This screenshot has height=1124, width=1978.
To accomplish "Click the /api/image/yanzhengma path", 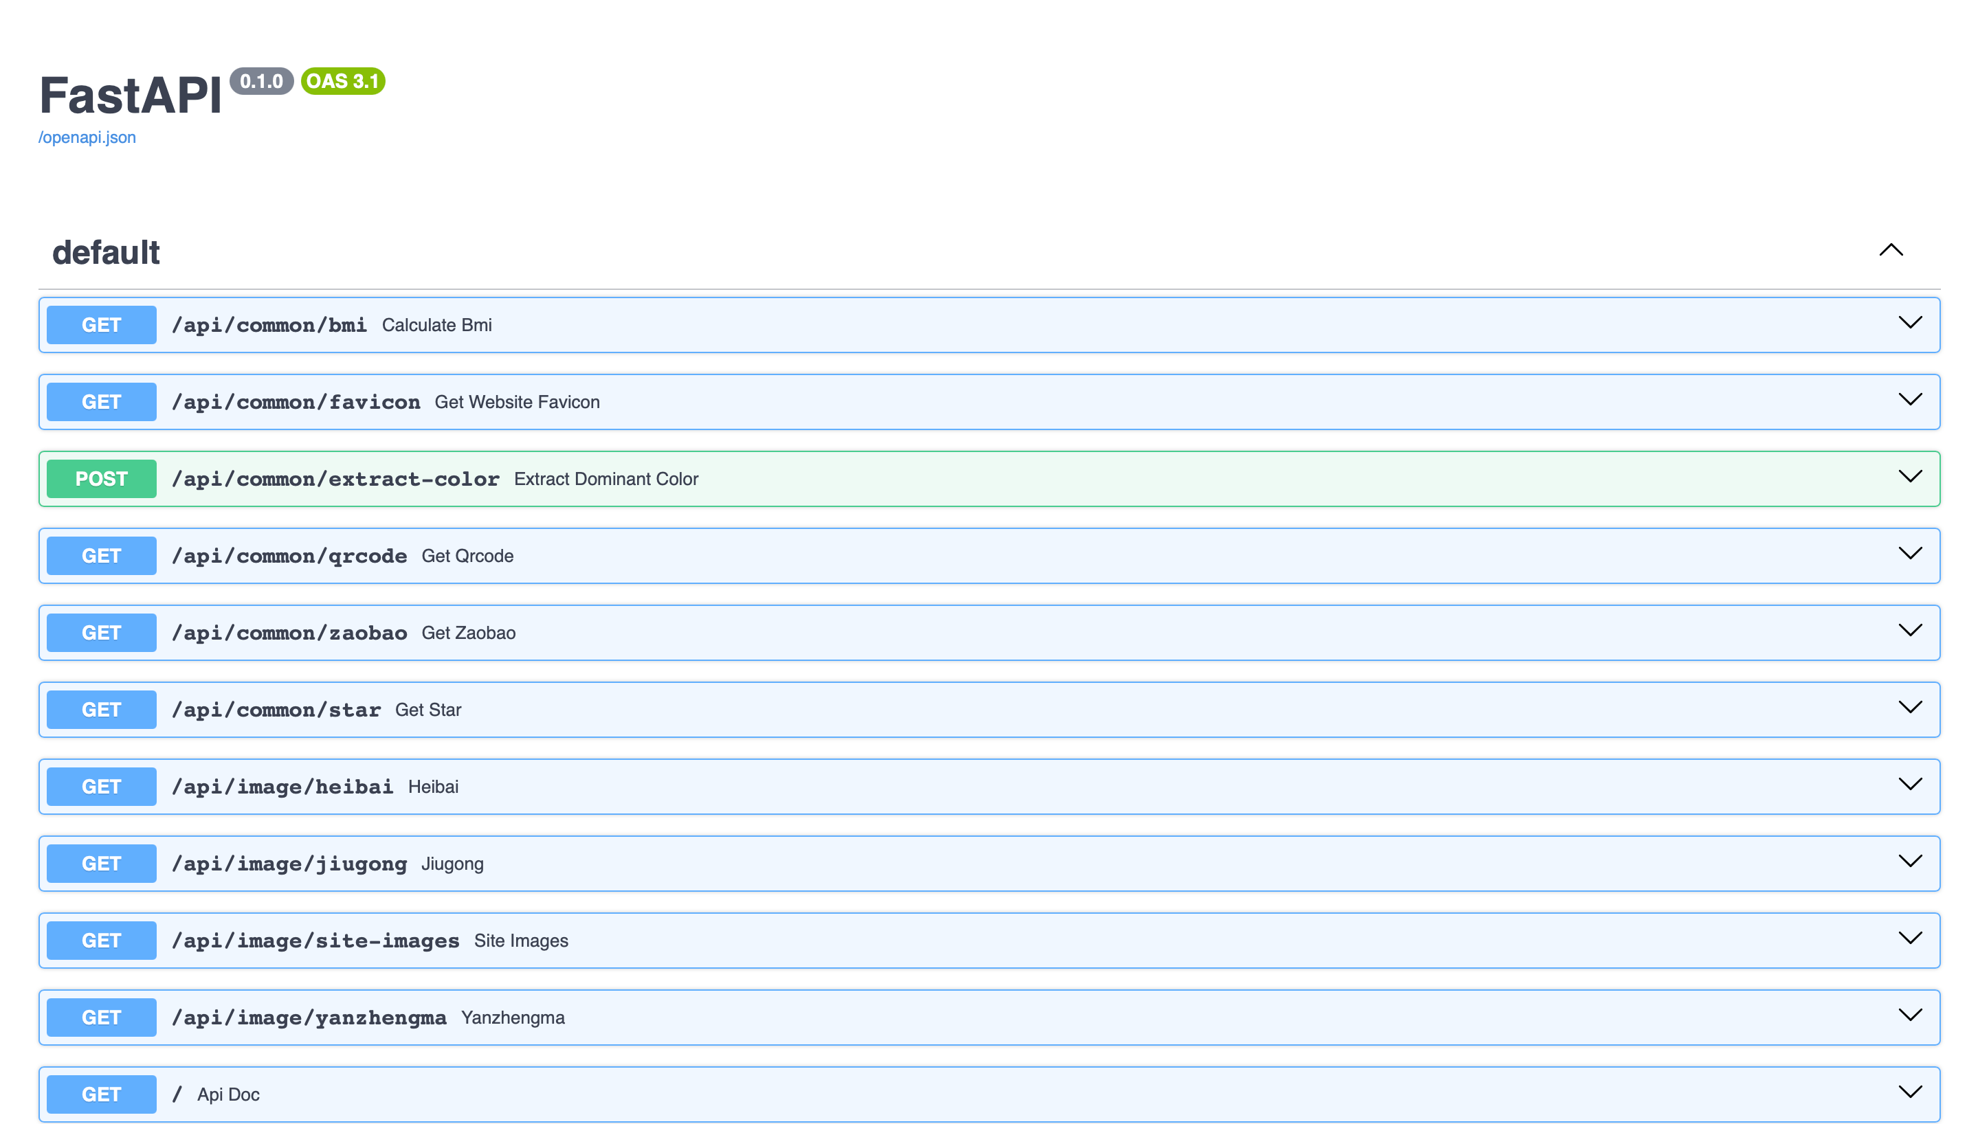I will [x=309, y=1018].
